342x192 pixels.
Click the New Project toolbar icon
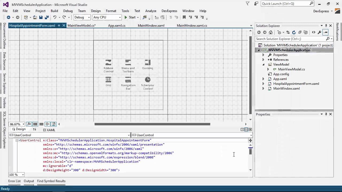click(26, 17)
